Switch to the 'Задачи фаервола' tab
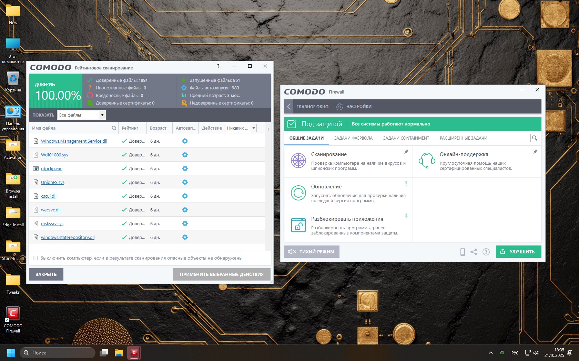 [x=353, y=138]
